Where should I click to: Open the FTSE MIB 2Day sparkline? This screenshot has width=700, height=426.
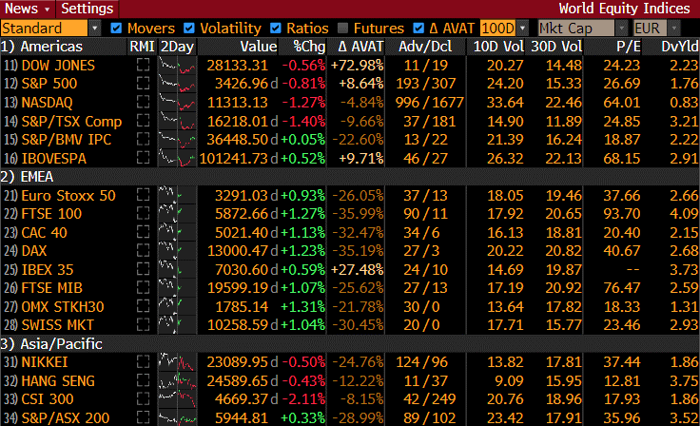(177, 287)
